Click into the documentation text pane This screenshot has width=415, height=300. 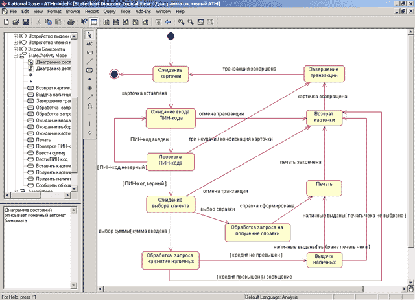pyautogui.click(x=37, y=248)
